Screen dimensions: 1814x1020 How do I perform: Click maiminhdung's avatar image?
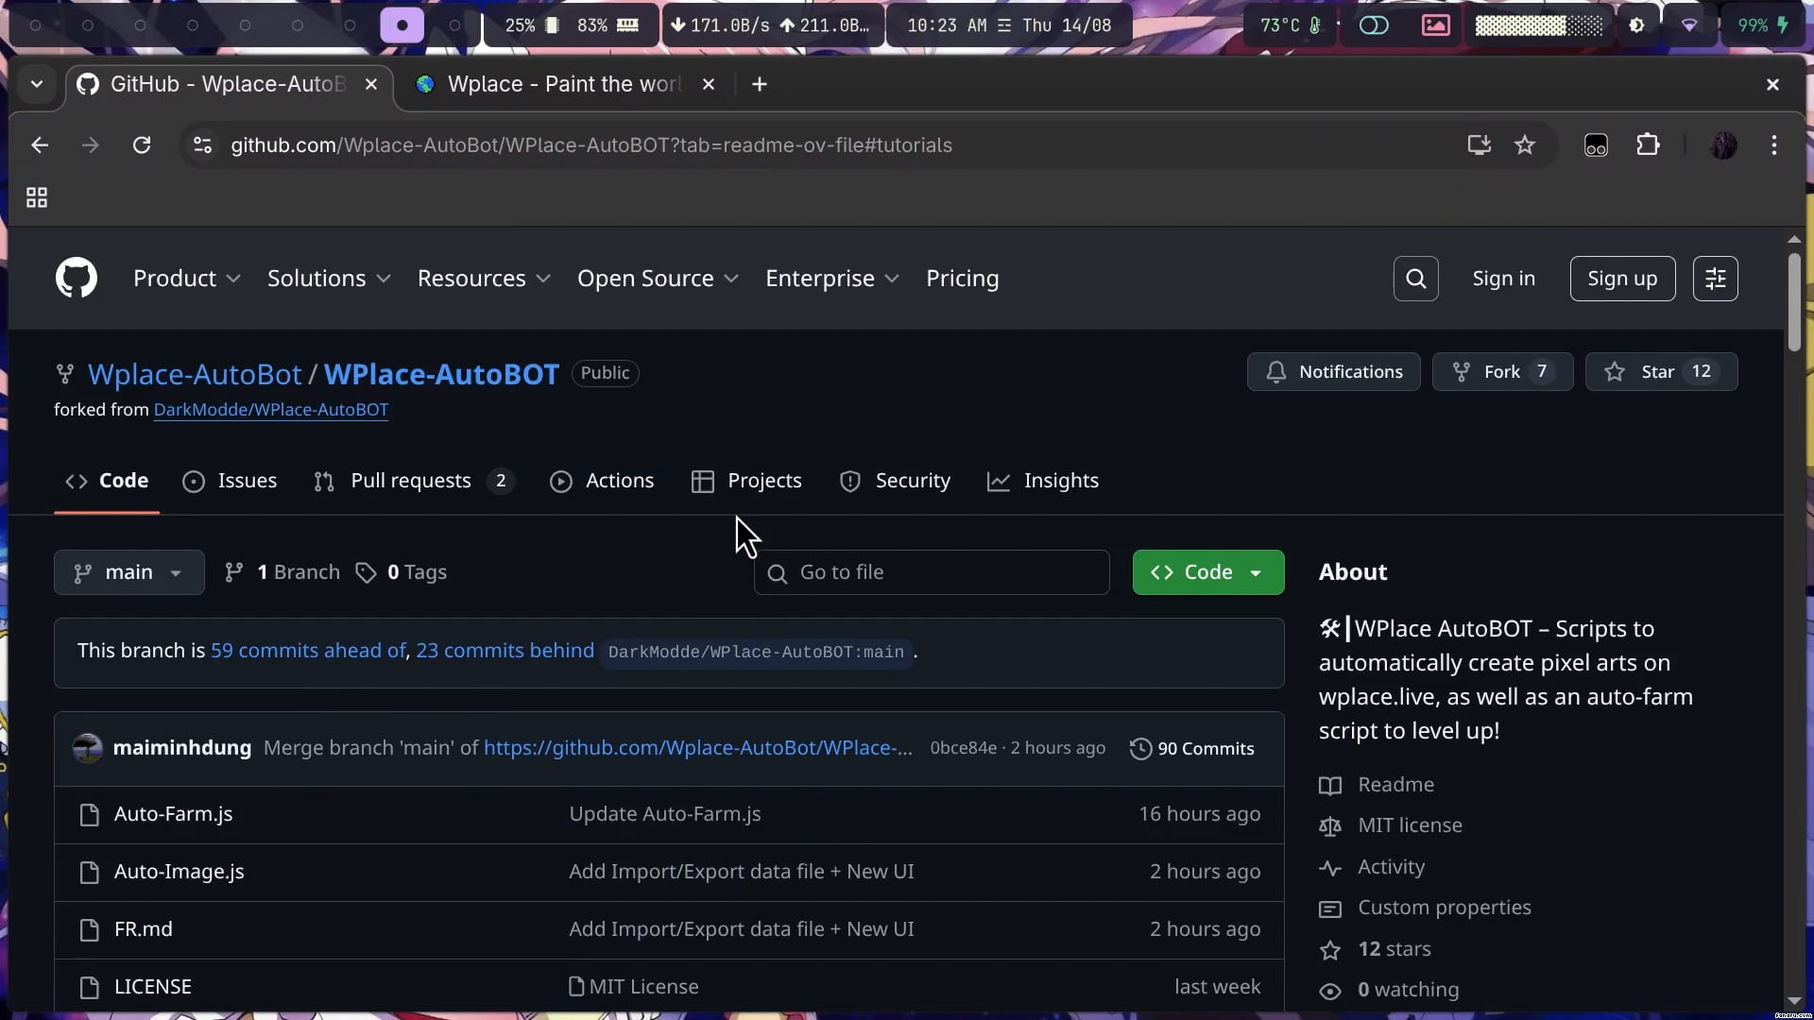[x=88, y=748]
